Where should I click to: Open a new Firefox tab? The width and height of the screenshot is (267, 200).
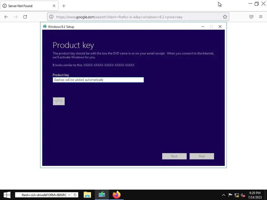[64, 6]
